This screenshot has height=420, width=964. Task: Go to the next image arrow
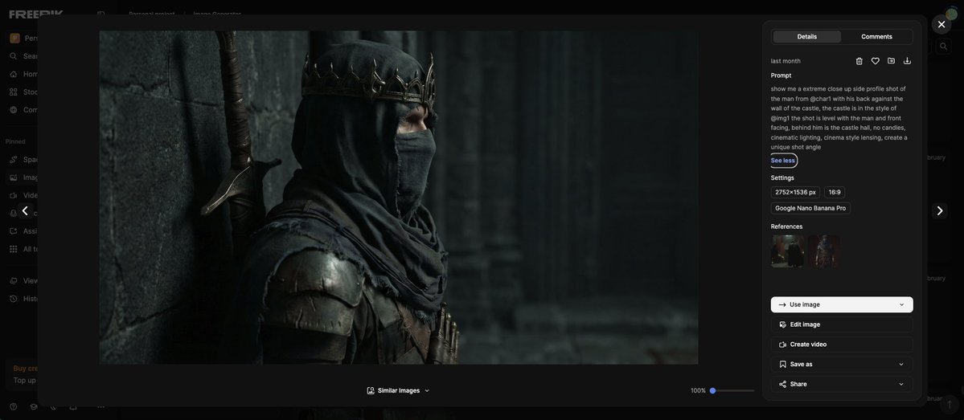coord(939,210)
